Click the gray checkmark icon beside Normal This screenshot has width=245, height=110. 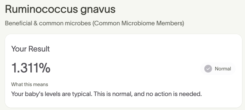(208, 69)
